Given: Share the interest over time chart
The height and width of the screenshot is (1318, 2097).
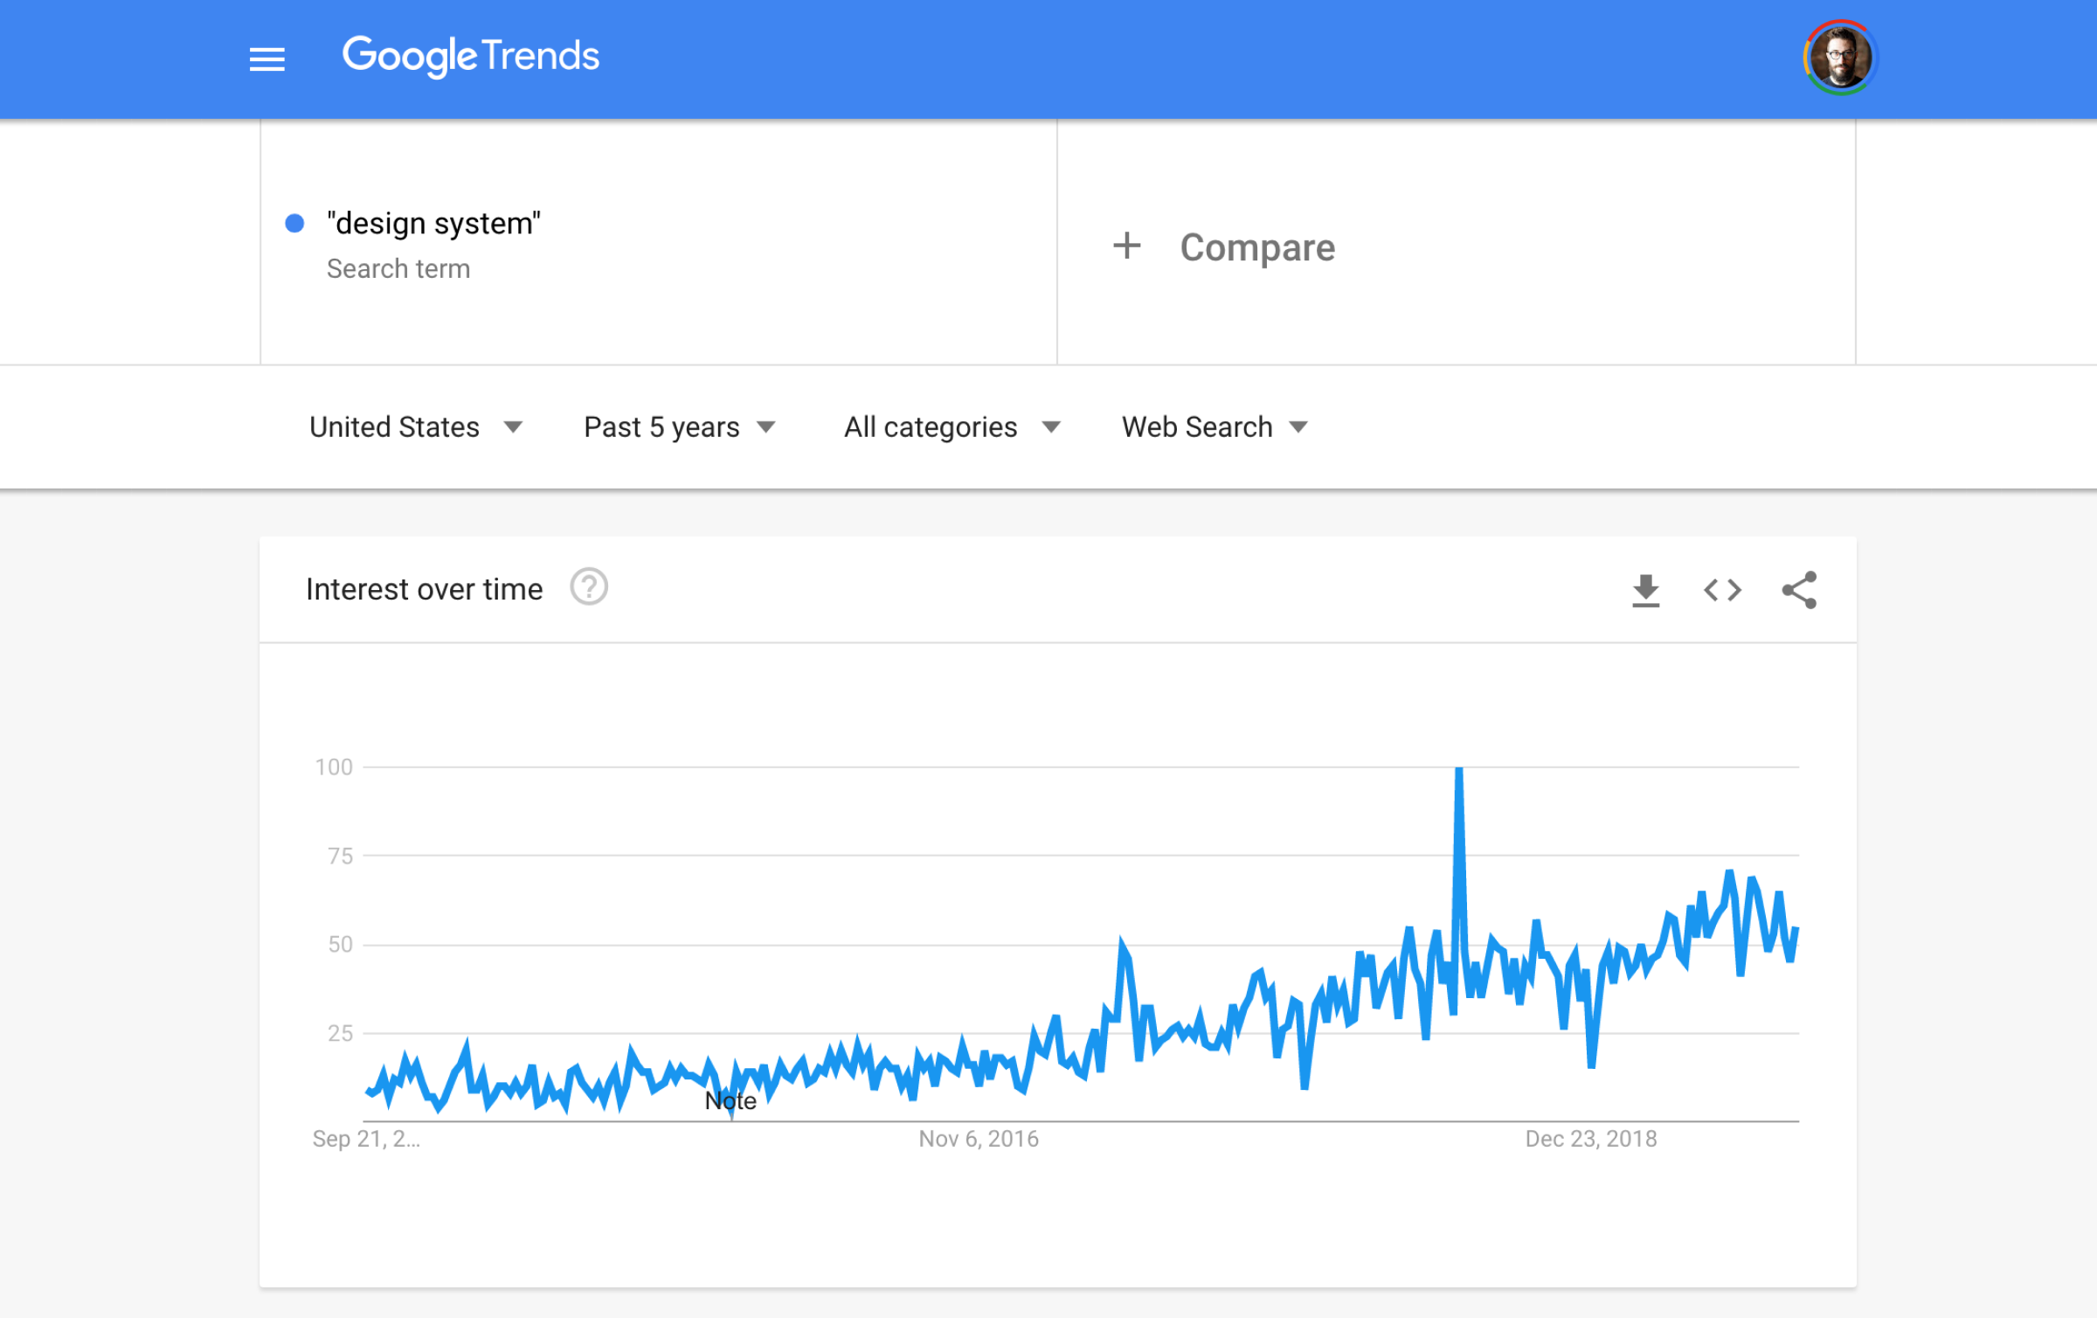Looking at the screenshot, I should click(1799, 590).
